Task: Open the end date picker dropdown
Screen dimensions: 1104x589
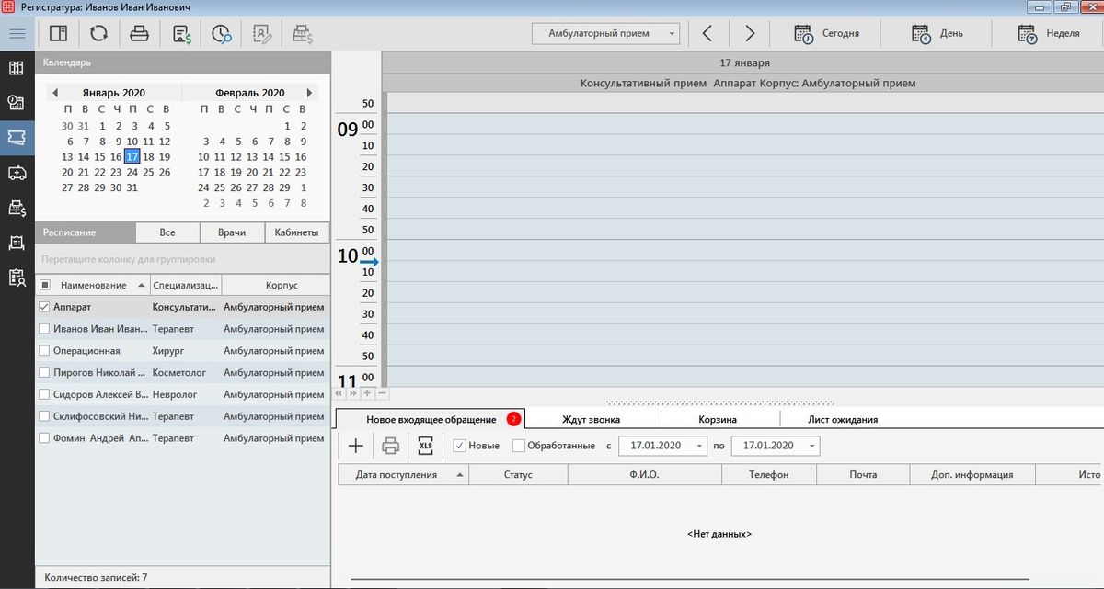Action: [x=812, y=446]
